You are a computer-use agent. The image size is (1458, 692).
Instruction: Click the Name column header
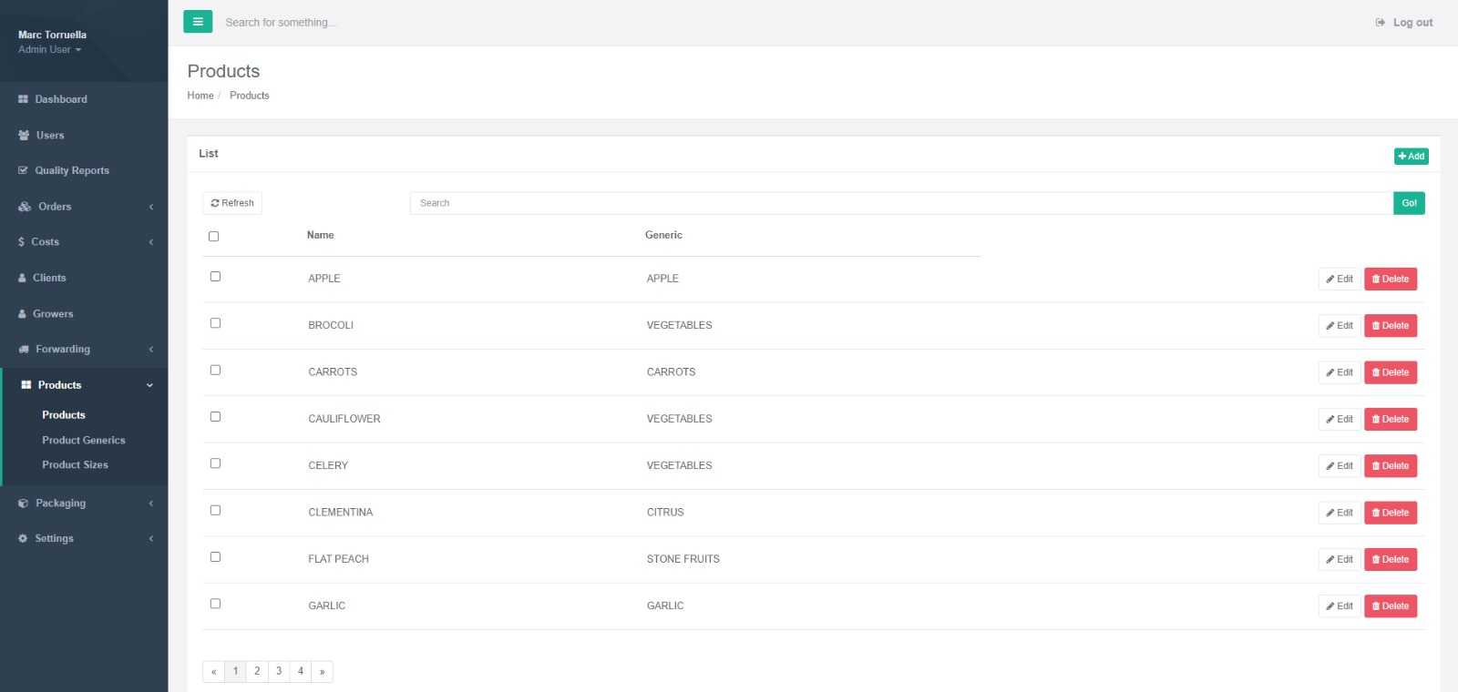pyautogui.click(x=321, y=235)
